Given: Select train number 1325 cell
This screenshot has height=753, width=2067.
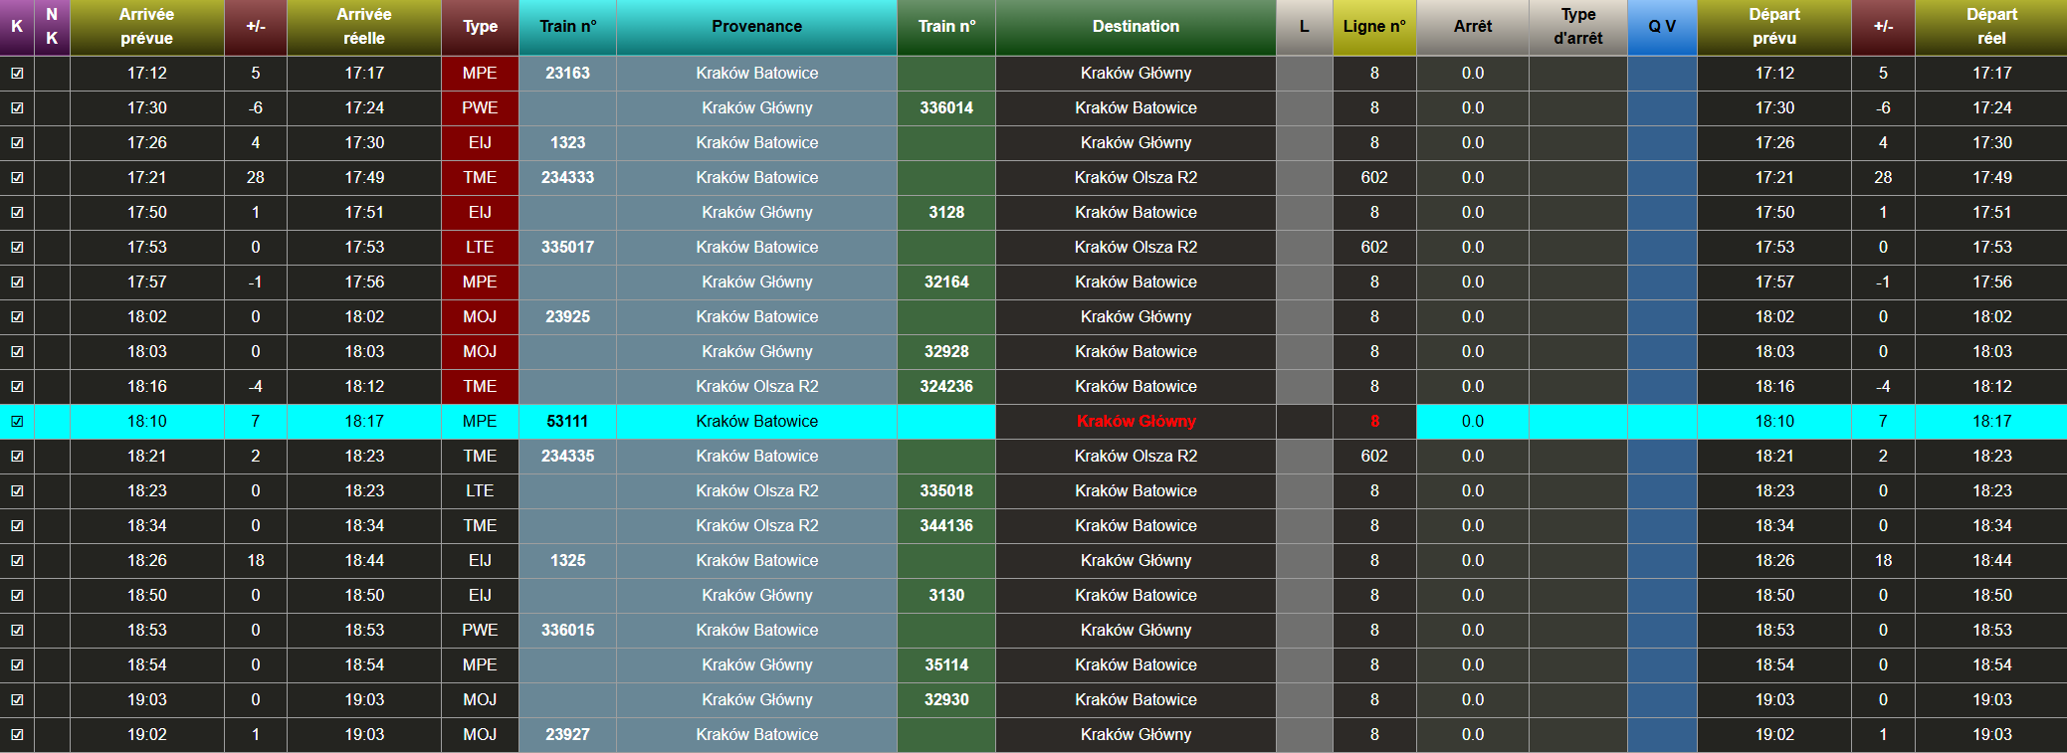Looking at the screenshot, I should [x=567, y=560].
